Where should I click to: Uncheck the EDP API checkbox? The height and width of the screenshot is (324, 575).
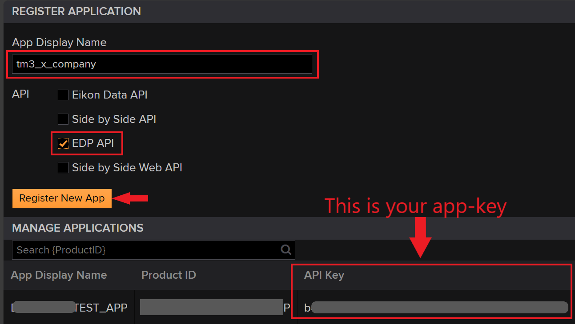[63, 143]
